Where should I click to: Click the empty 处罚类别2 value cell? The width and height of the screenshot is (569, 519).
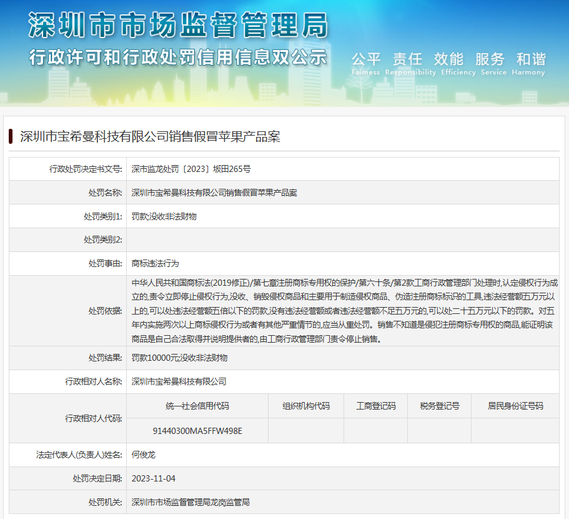coord(342,240)
